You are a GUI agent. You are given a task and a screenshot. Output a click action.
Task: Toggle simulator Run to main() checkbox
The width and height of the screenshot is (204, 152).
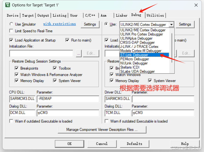pyautogui.click(x=67, y=40)
